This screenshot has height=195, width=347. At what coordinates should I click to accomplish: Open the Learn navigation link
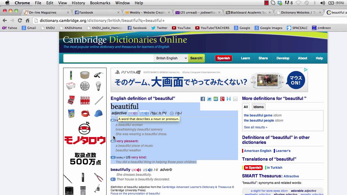point(245,58)
